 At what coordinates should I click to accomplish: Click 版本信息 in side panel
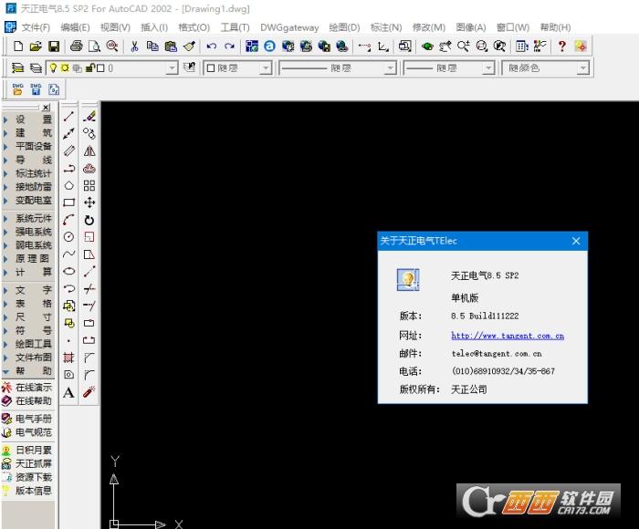[x=27, y=491]
